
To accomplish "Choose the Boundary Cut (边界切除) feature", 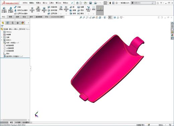I will tap(52, 13).
